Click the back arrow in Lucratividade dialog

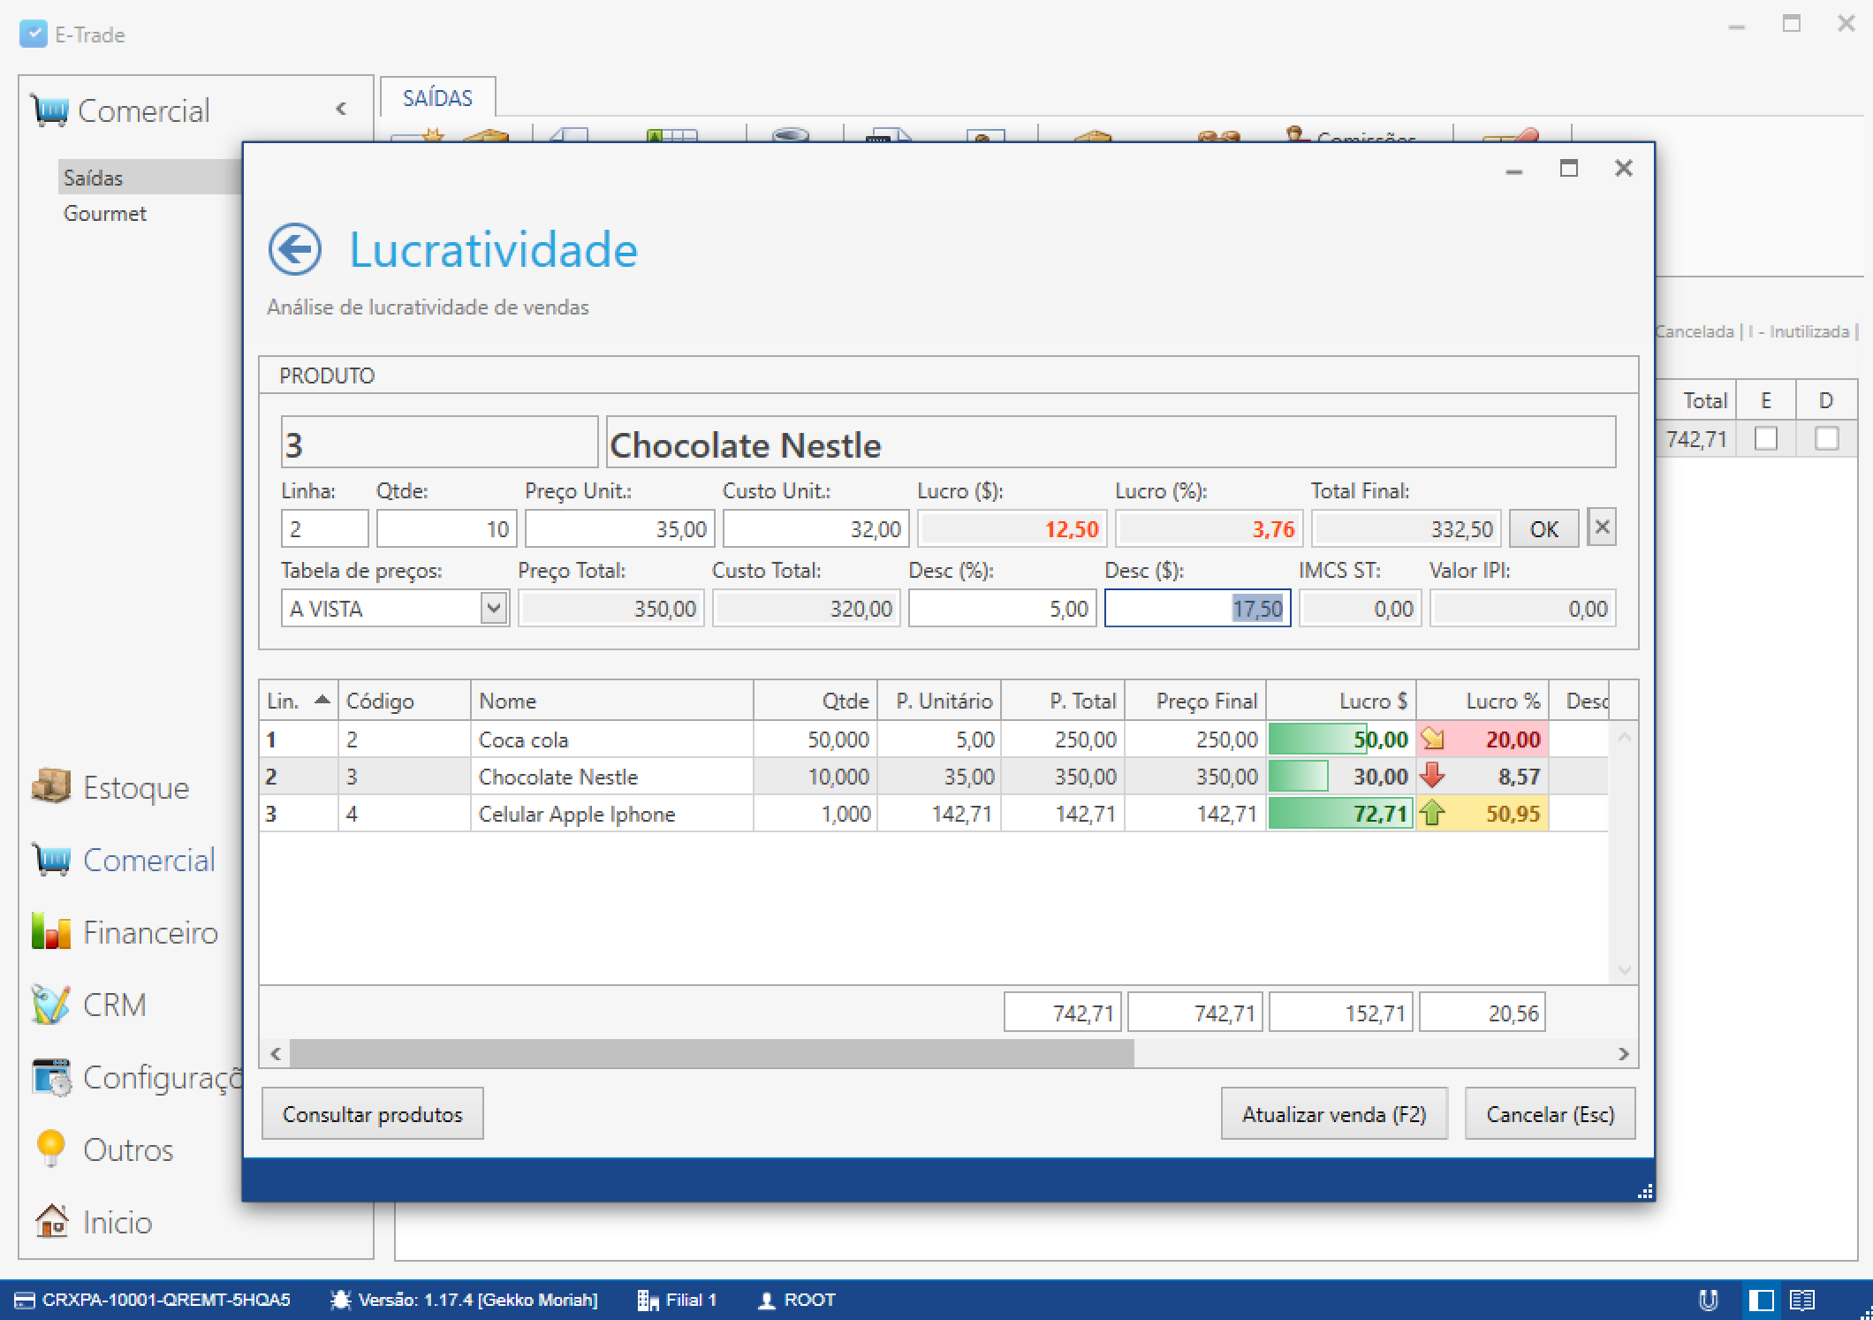coord(295,250)
